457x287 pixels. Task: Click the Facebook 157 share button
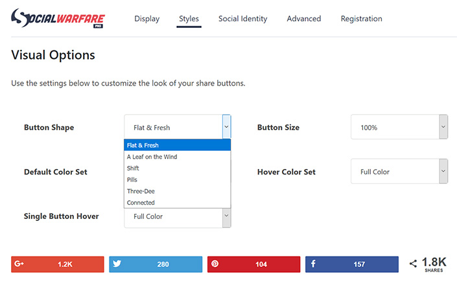pyautogui.click(x=352, y=264)
